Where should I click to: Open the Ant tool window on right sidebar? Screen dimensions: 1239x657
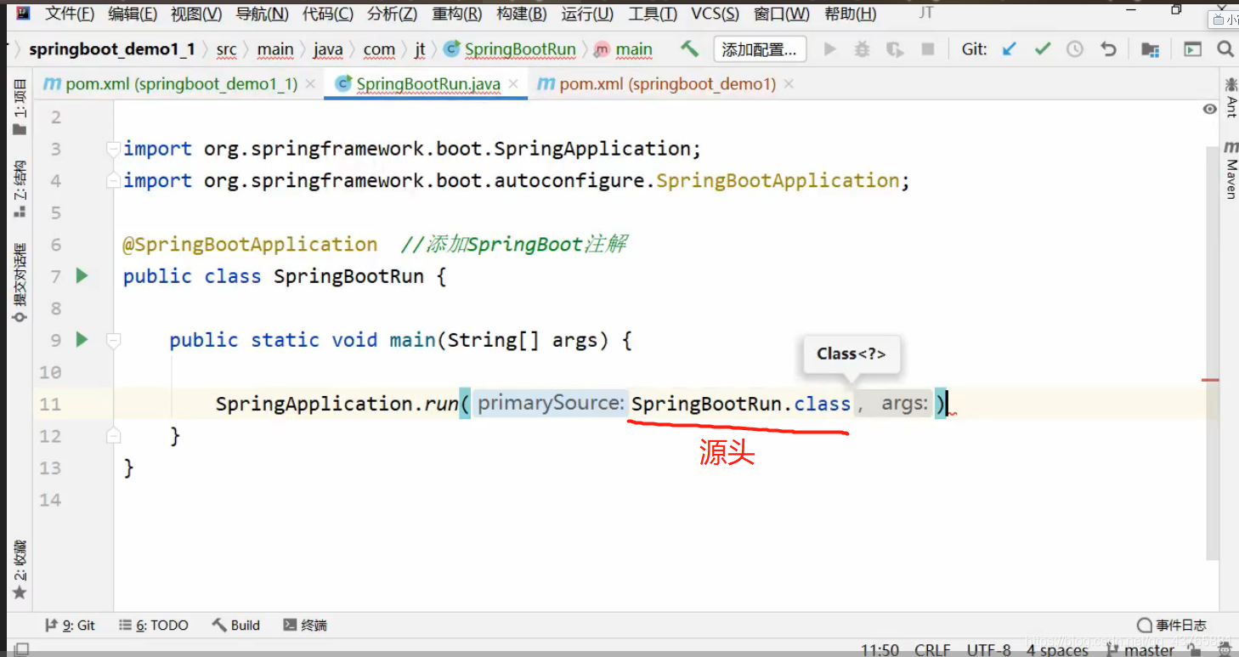point(1231,96)
